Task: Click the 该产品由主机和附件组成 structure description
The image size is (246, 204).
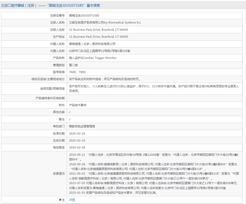Action: click(105, 79)
